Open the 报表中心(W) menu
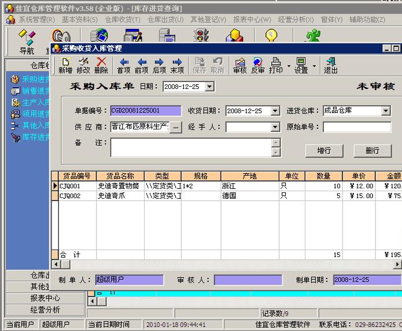This screenshot has width=402, height=331. tap(252, 20)
